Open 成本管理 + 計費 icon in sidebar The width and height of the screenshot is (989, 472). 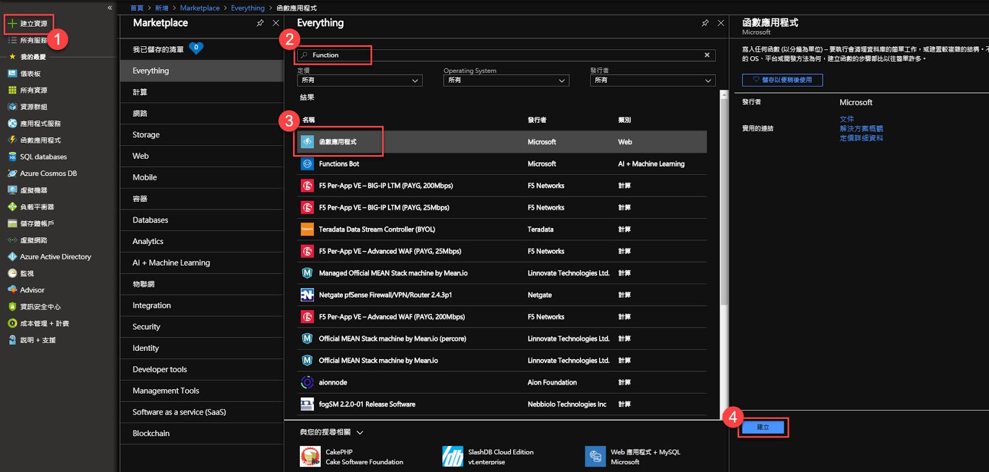pos(12,323)
